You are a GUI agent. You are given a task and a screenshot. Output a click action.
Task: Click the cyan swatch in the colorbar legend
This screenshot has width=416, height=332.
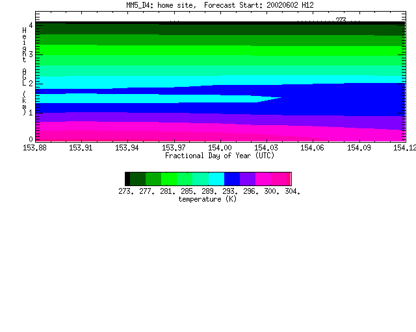pos(216,179)
